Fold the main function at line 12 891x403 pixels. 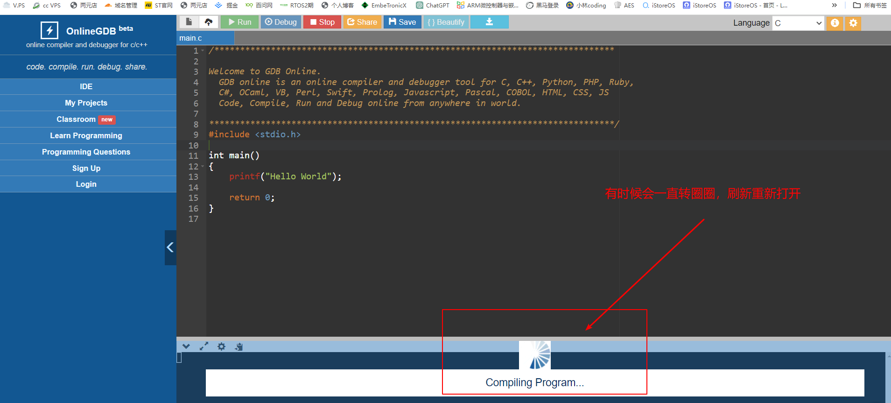click(x=203, y=166)
